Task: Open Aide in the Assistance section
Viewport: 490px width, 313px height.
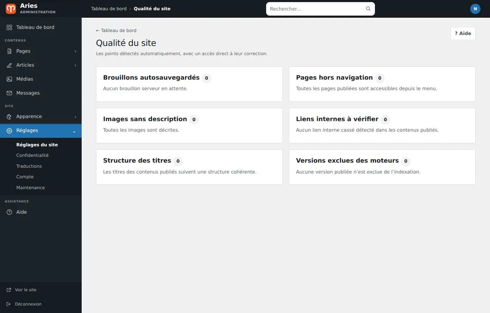Action: tap(41, 212)
